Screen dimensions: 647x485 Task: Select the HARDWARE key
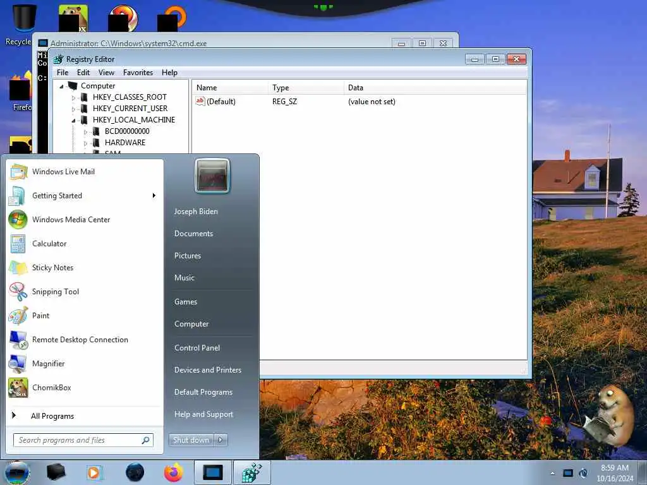pos(125,143)
